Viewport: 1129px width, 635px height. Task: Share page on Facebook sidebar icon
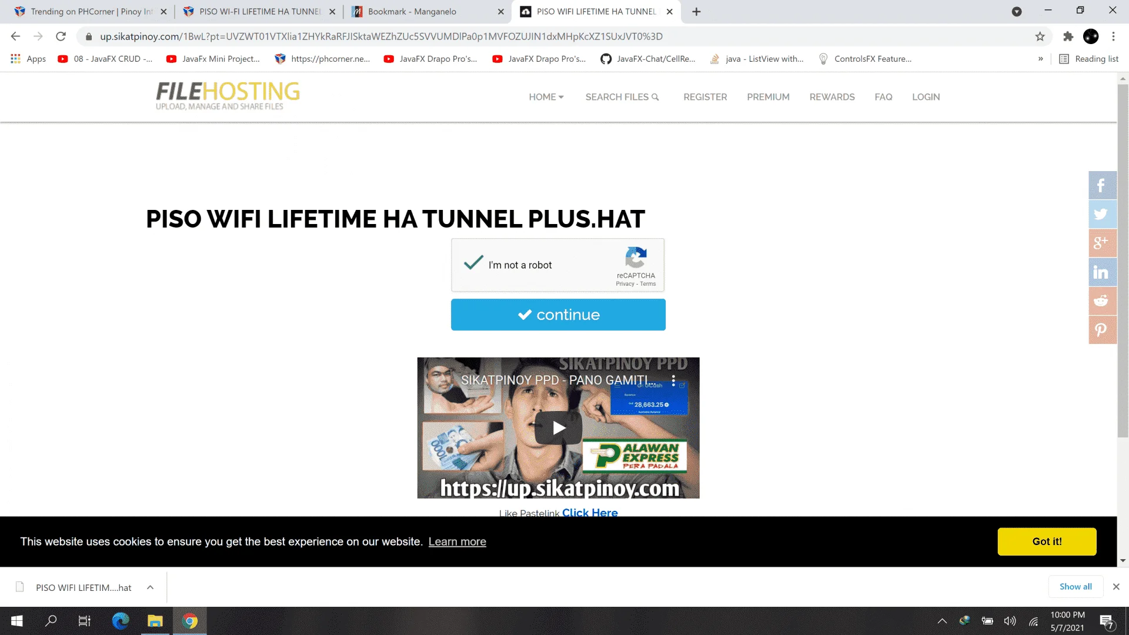[x=1103, y=185]
